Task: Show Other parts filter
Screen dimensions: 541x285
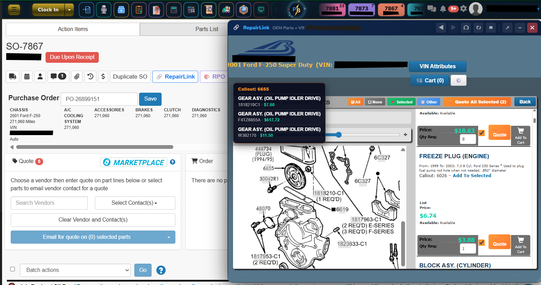Action: (428, 102)
